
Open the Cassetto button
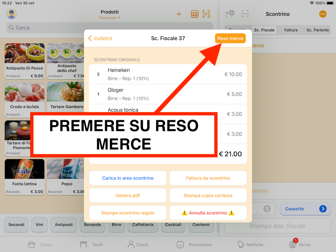point(305,209)
